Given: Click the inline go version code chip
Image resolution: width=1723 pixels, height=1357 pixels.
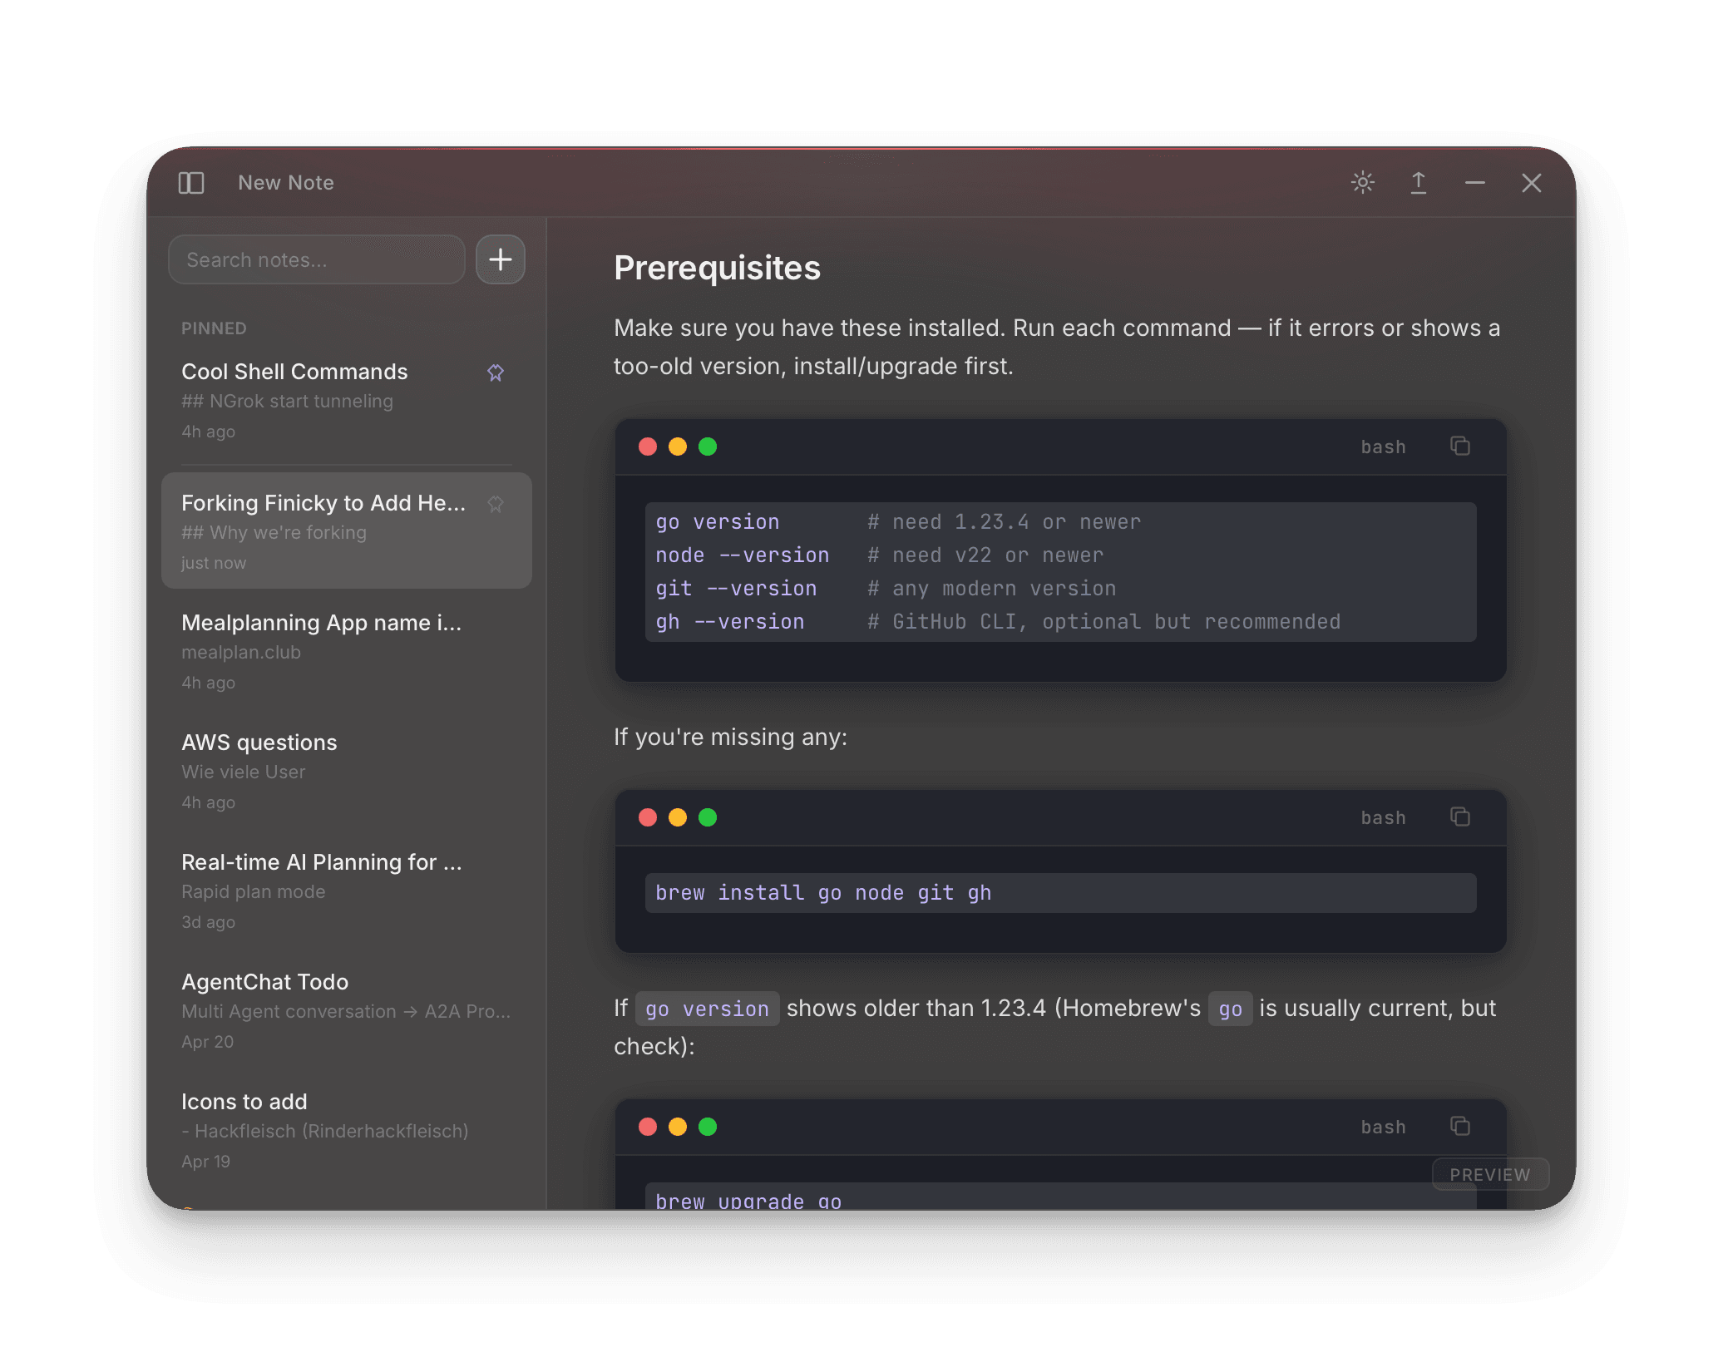Looking at the screenshot, I should 706,1009.
